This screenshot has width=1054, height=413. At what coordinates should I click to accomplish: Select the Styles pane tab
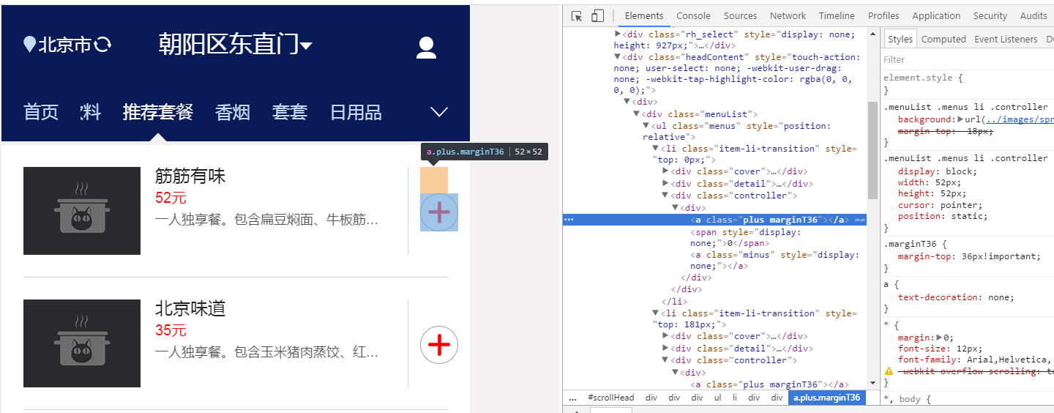point(900,39)
